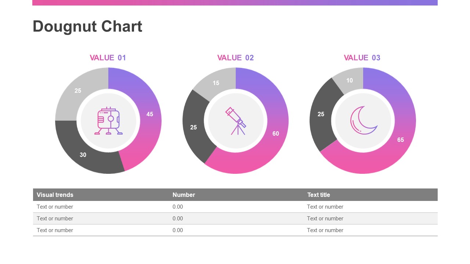Click the 45 segment of first doughnut

(x=149, y=114)
